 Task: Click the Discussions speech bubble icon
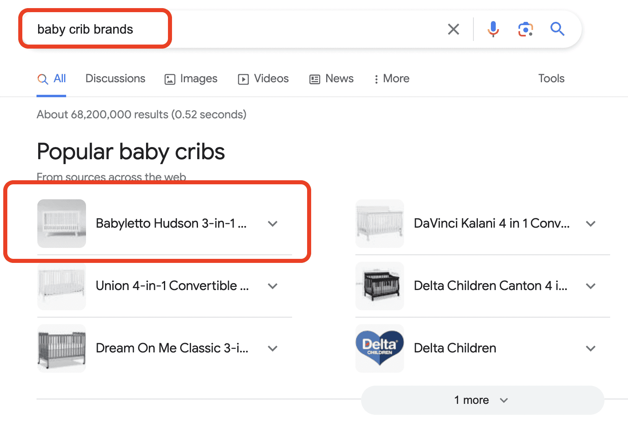(x=115, y=78)
